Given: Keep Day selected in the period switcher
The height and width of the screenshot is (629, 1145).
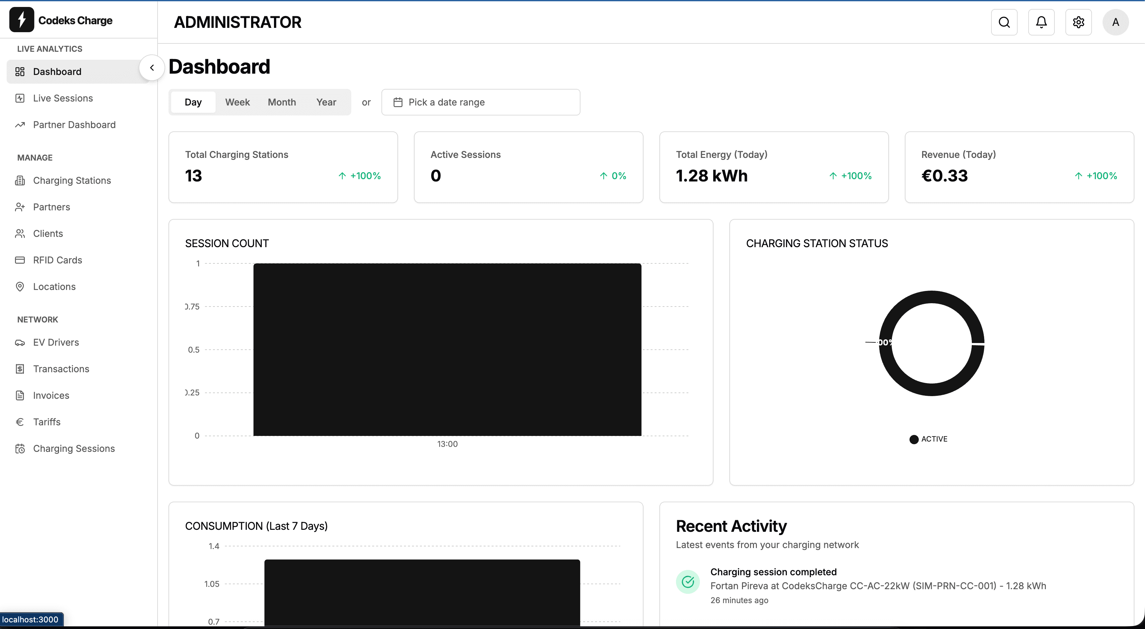Looking at the screenshot, I should pyautogui.click(x=193, y=102).
